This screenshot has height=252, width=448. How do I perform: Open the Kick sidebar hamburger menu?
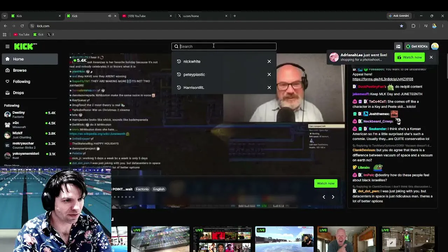(7, 46)
